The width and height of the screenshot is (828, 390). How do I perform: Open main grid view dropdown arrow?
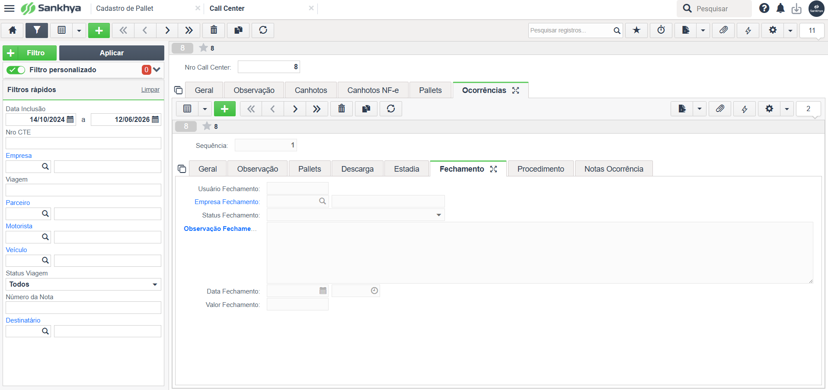click(x=79, y=30)
